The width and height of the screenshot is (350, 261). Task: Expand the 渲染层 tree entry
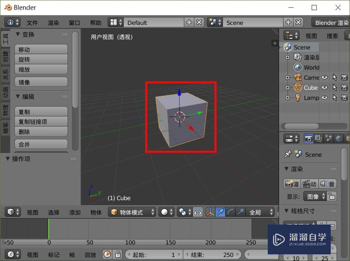(x=287, y=57)
